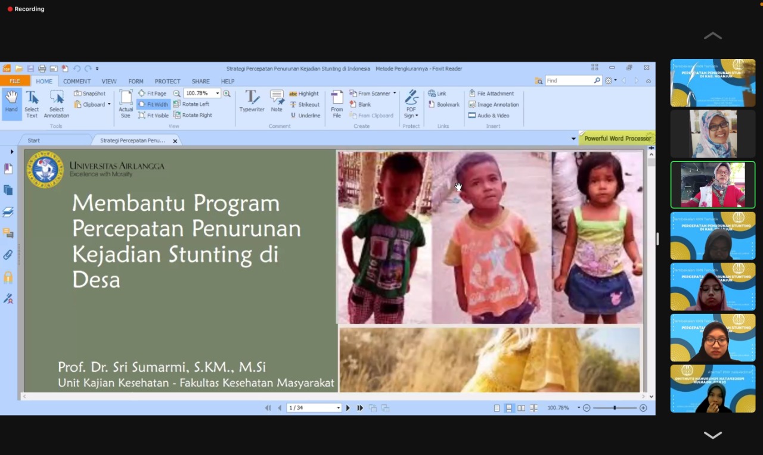Choose the Highlight text tool
This screenshot has height=455, width=763.
304,94
